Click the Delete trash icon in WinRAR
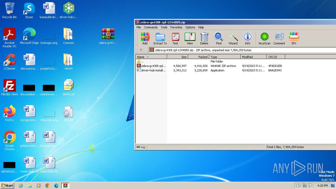Screen dimensions: 336x189 (204, 39)
